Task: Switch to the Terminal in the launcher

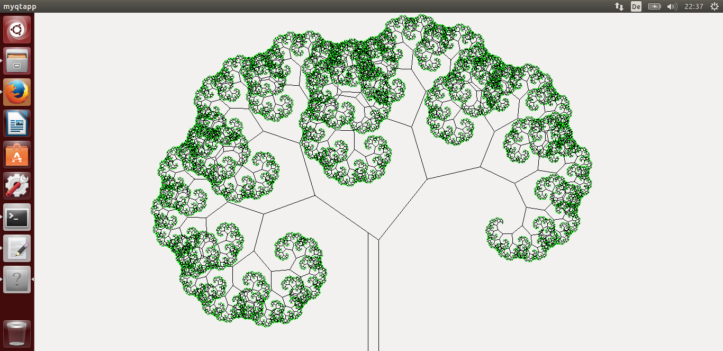Action: click(x=17, y=217)
